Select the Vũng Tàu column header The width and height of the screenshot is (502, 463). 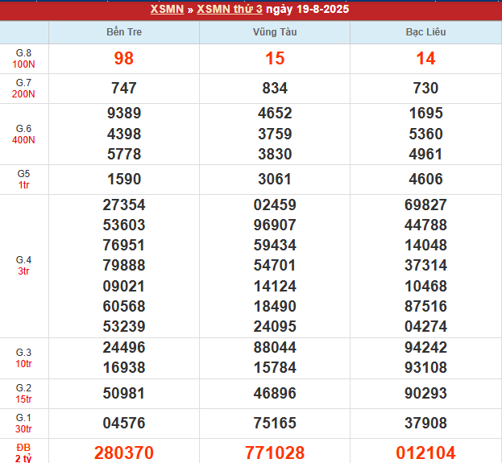tap(275, 32)
